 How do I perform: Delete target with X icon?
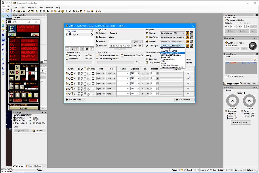pos(87,49)
